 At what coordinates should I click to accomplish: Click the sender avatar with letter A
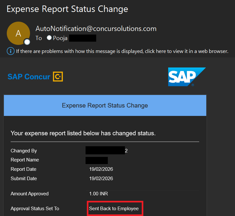tap(18, 33)
